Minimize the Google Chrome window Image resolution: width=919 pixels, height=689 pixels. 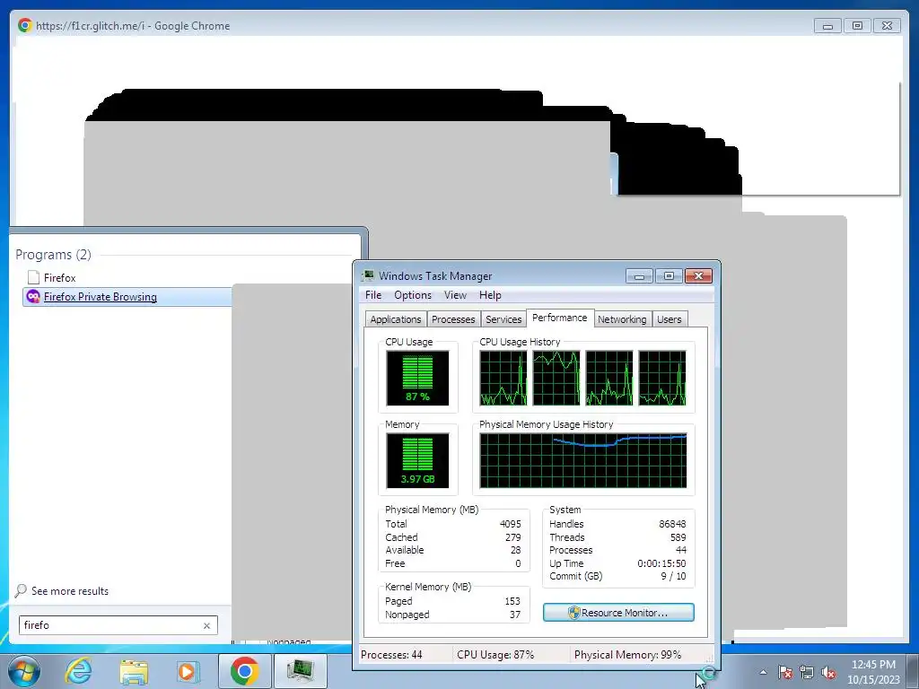click(827, 26)
